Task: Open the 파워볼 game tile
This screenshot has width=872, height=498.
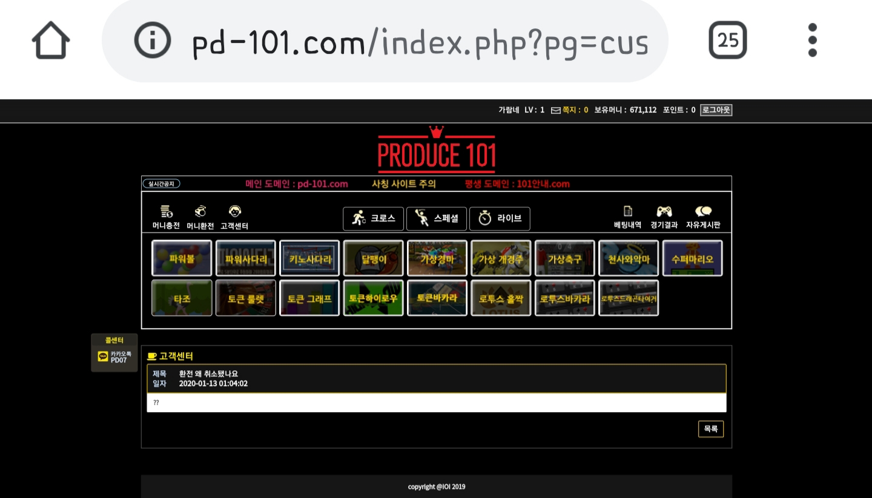Action: tap(182, 258)
